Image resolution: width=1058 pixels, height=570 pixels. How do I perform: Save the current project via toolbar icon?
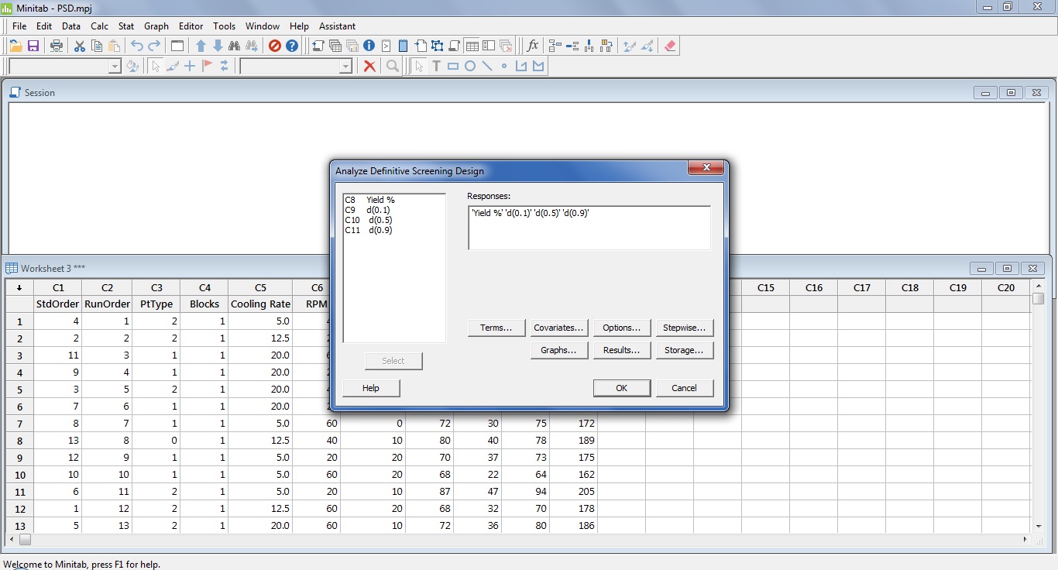(33, 46)
